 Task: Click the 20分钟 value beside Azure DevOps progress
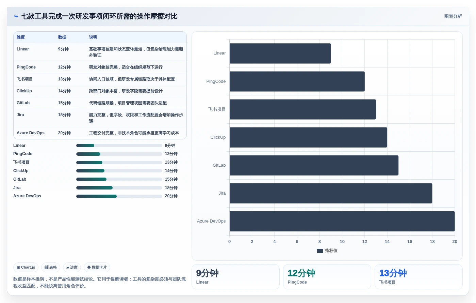(171, 196)
